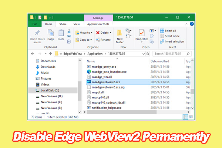Click the Copy icon in Clipboard group
Screen dimensions: 222x148
click(51, 33)
